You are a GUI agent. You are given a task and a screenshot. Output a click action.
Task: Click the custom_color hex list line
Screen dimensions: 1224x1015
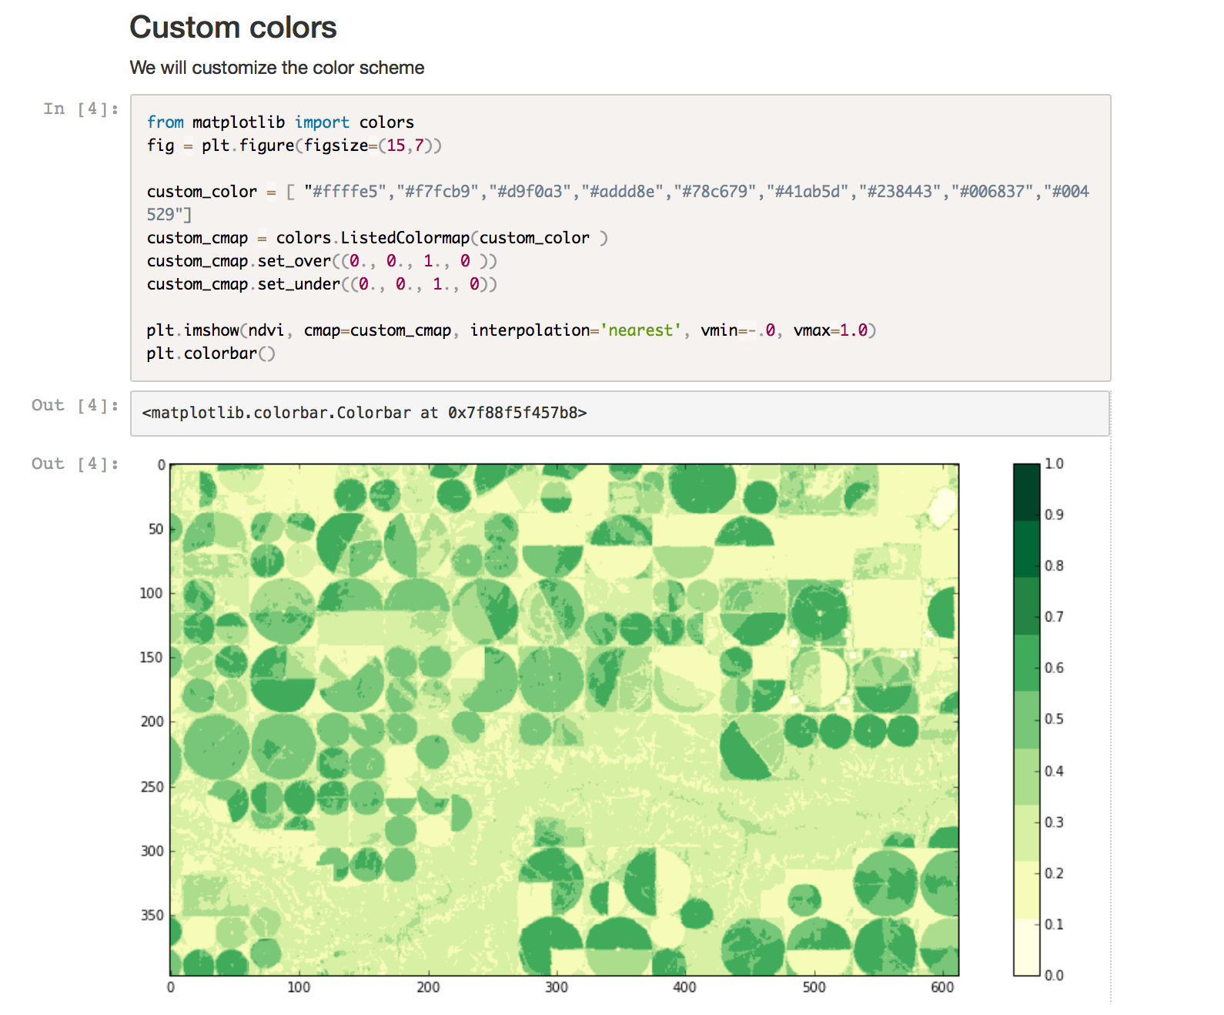pyautogui.click(x=616, y=192)
